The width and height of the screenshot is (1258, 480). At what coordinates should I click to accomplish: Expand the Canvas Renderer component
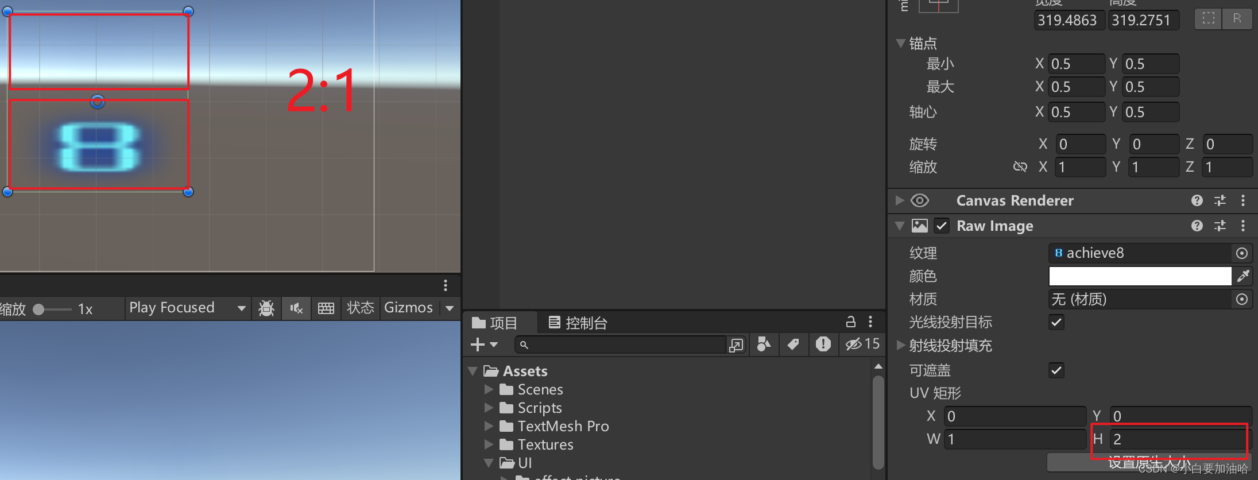[x=900, y=200]
